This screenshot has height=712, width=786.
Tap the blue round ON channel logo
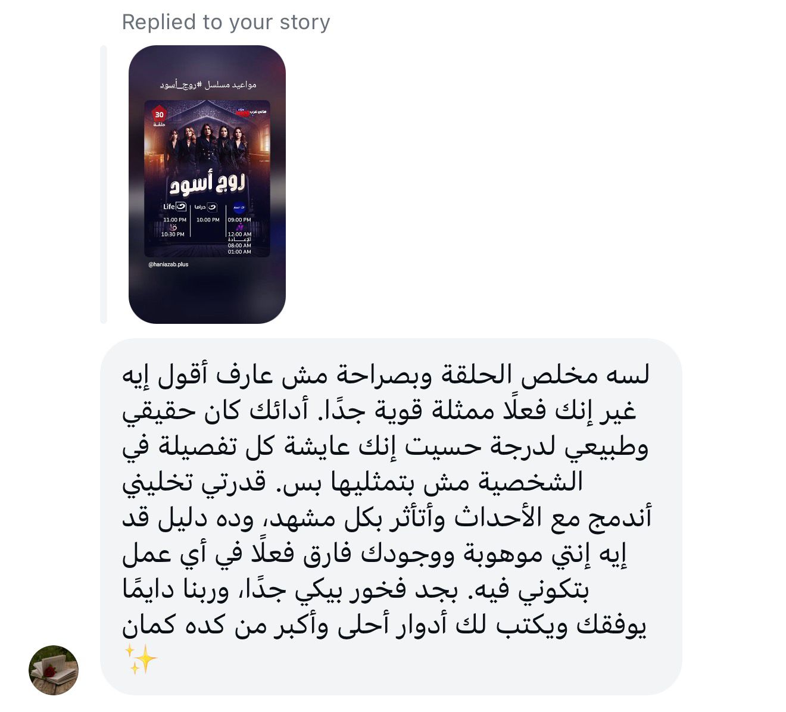(x=239, y=208)
